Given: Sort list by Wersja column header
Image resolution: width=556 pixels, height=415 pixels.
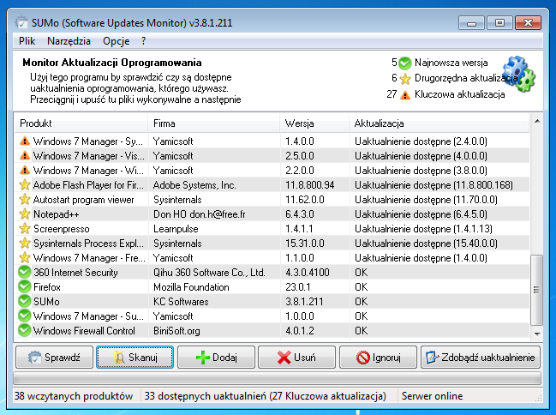Looking at the screenshot, I should (x=314, y=123).
